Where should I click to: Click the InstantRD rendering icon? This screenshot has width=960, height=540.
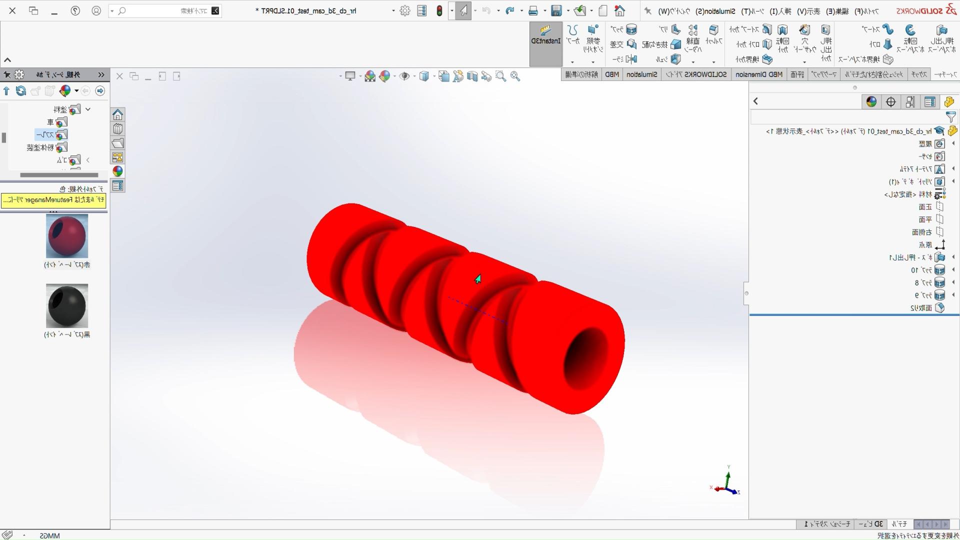[x=544, y=39]
